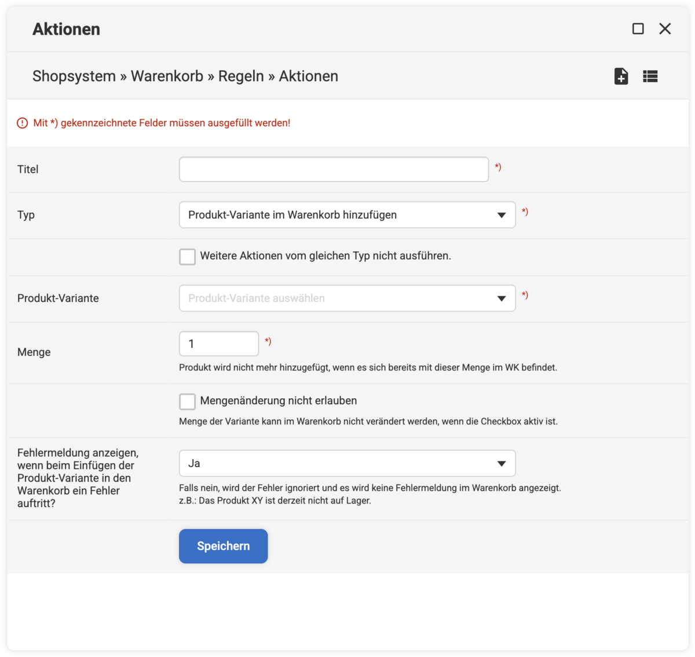This screenshot has height=657, width=695.
Task: Open Regeln in the breadcrumb
Action: point(241,76)
